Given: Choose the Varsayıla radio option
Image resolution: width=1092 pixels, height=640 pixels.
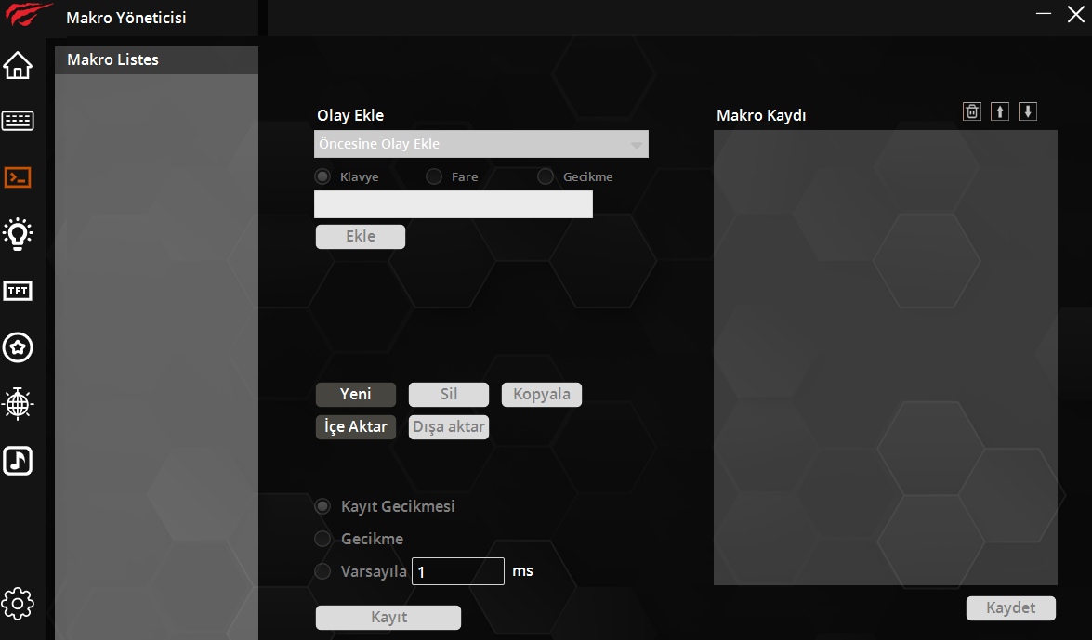Looking at the screenshot, I should click(322, 572).
